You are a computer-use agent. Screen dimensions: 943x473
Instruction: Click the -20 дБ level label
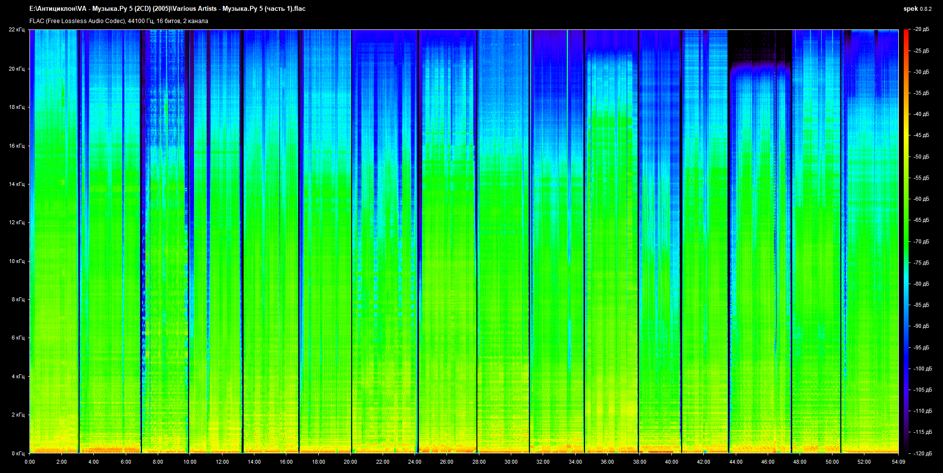(x=921, y=29)
